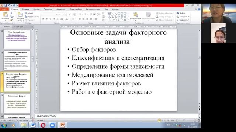Open Opera browser from the taskbar
Image resolution: width=236 pixels, height=132 pixels.
click(x=43, y=125)
